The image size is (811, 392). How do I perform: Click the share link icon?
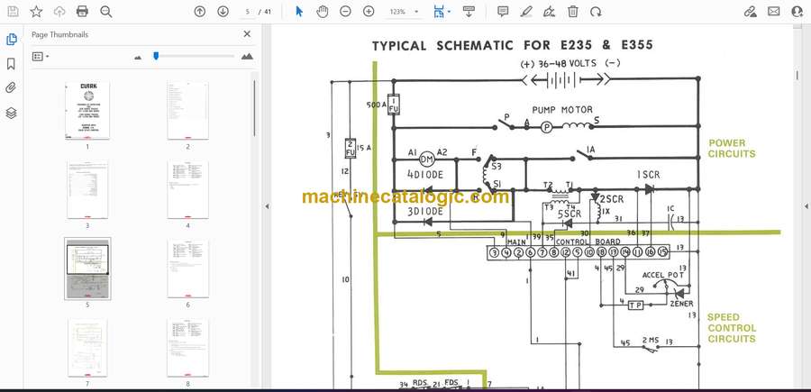pyautogui.click(x=751, y=12)
